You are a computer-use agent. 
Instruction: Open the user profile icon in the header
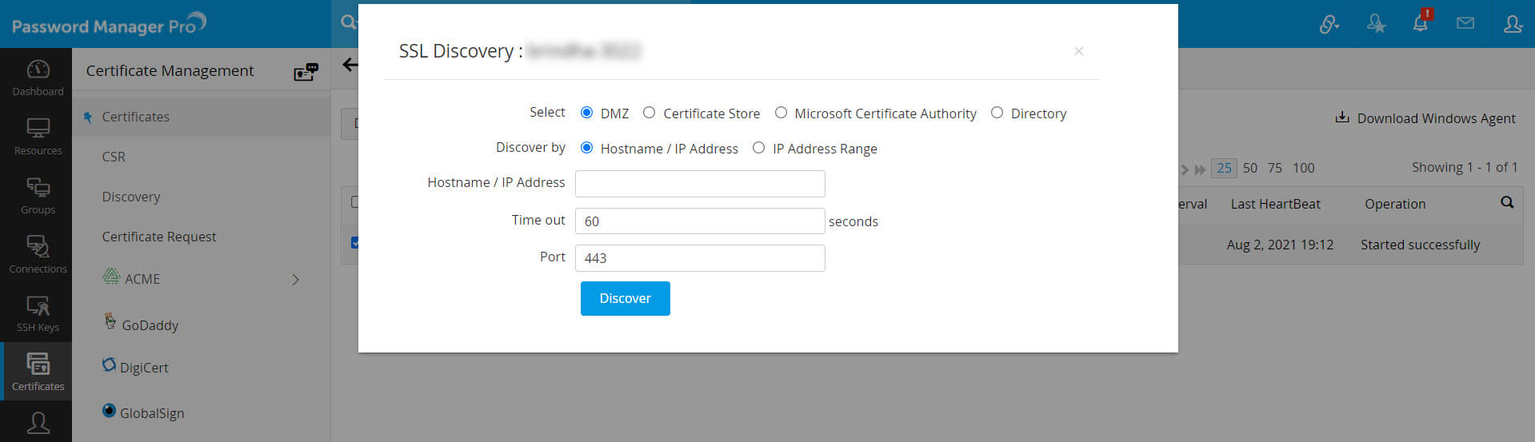coord(1513,24)
